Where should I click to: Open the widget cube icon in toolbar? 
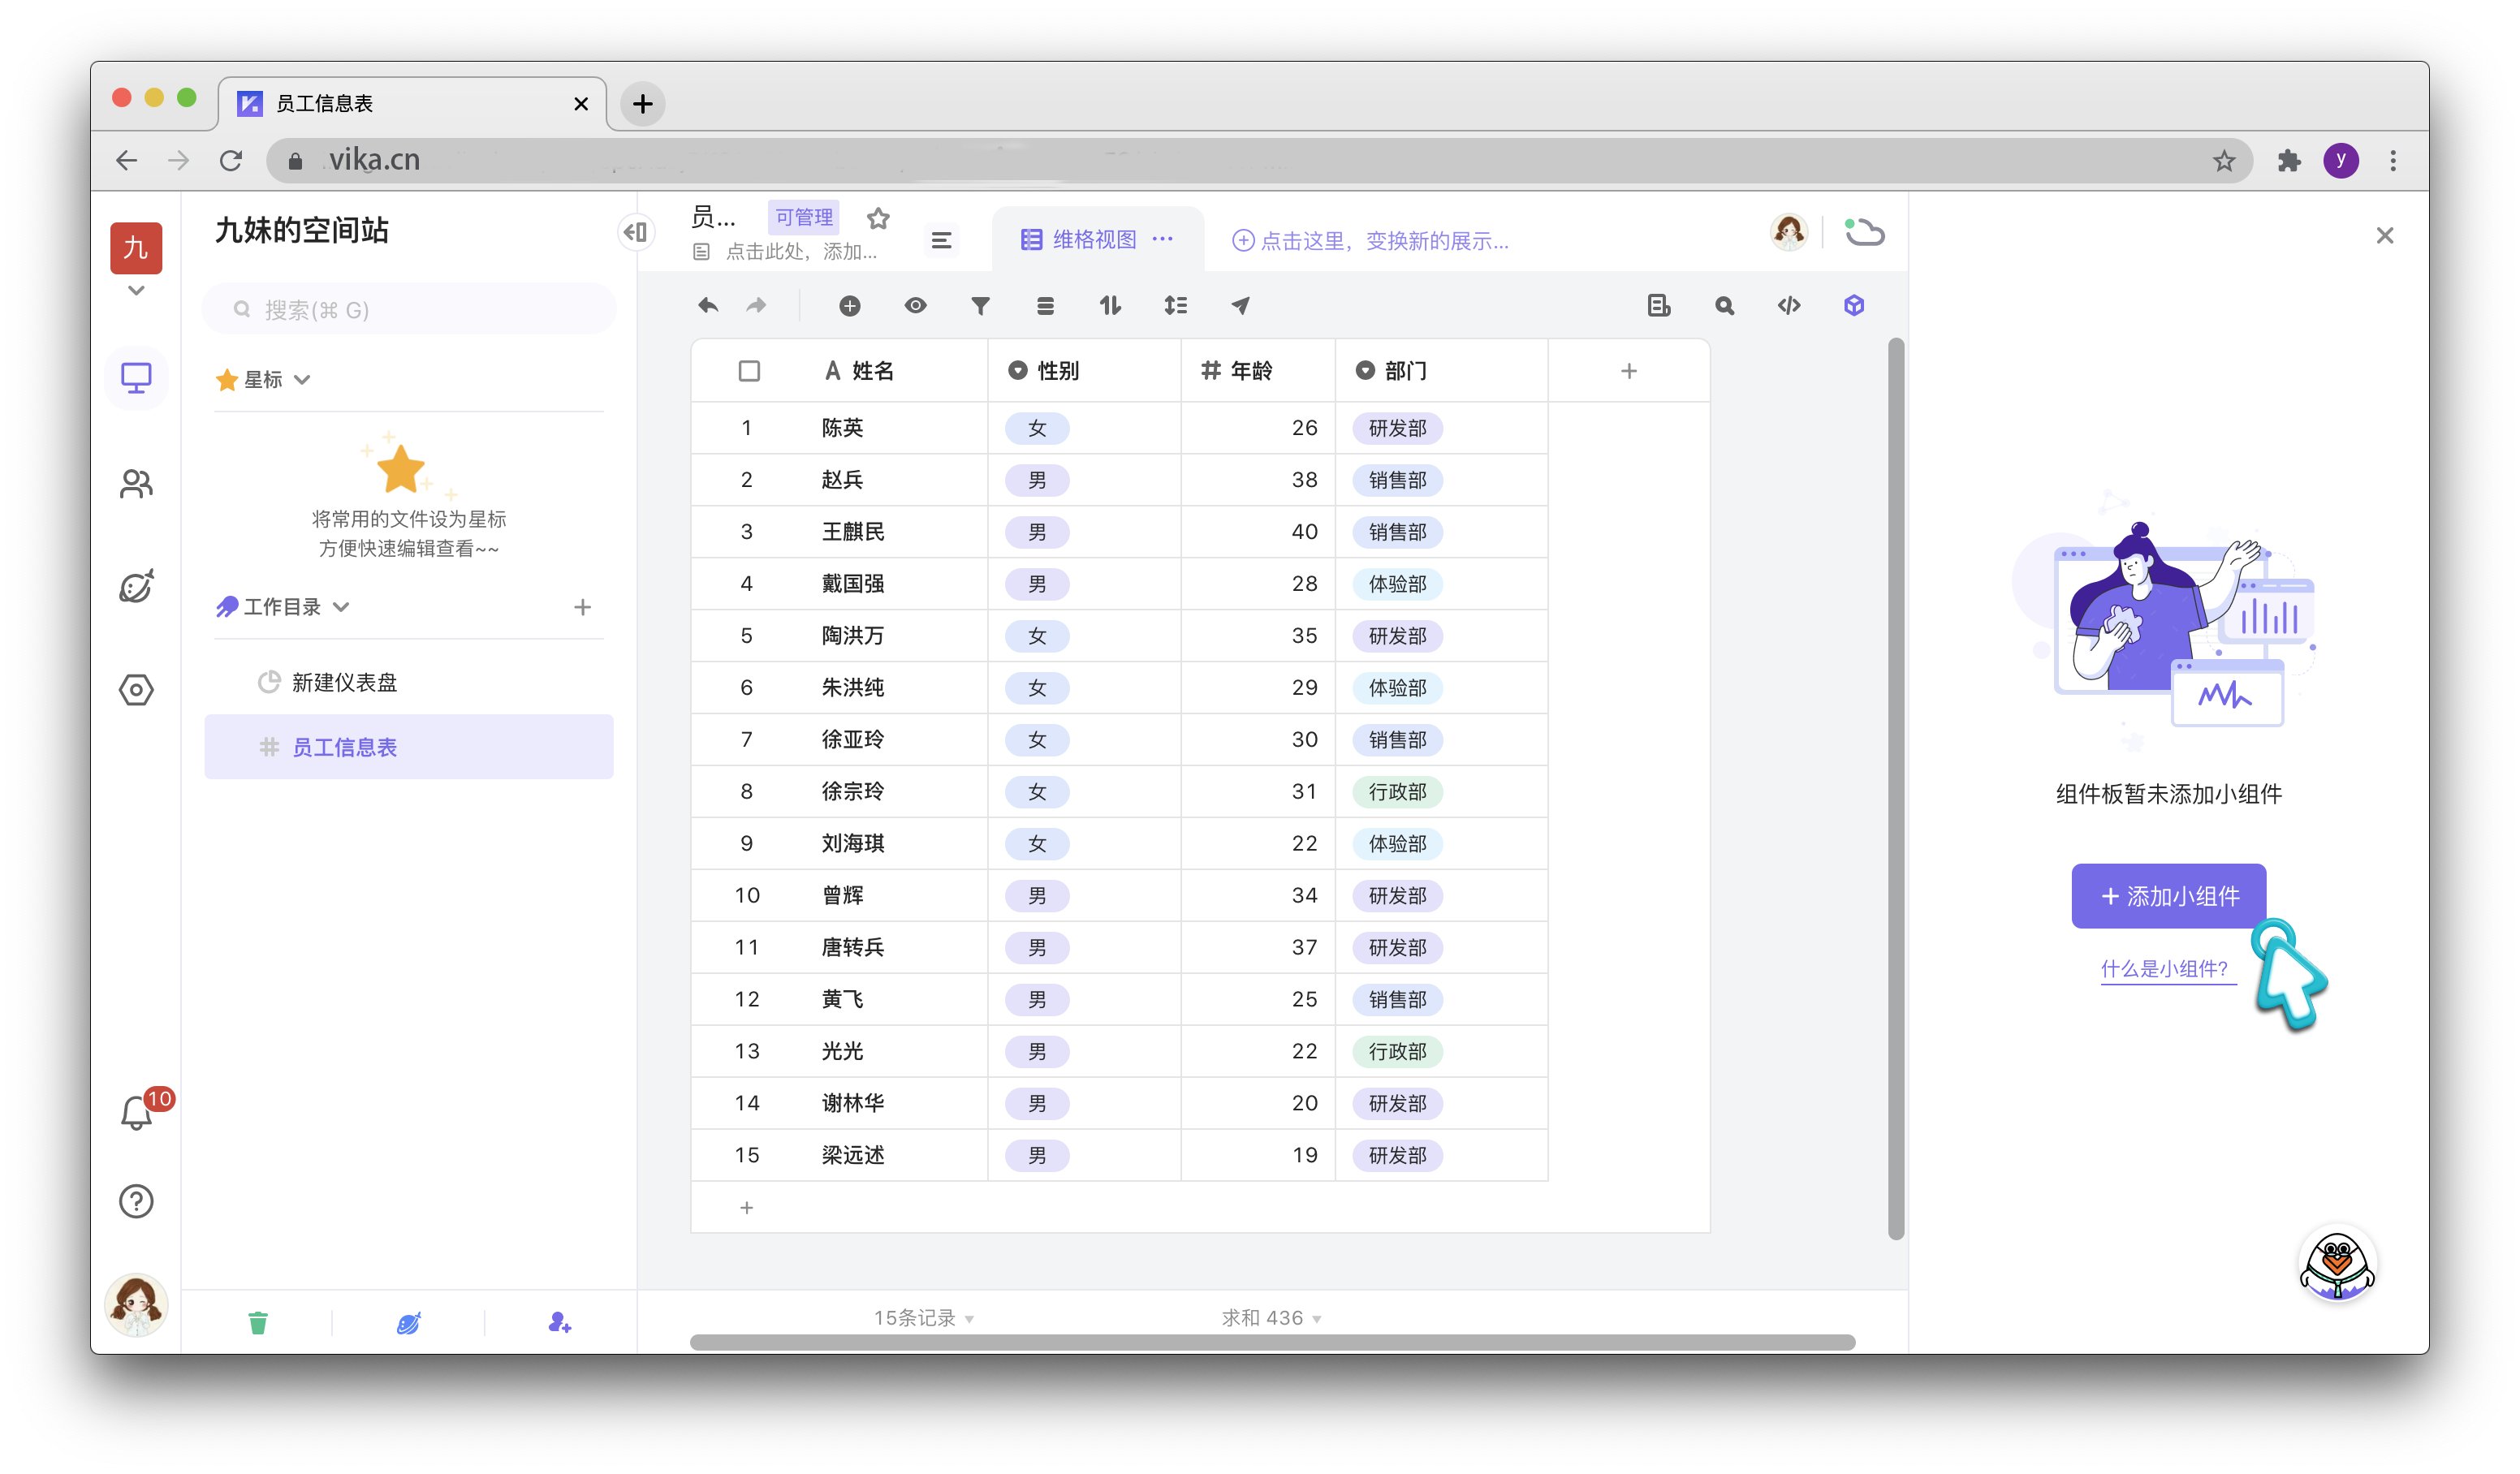pyautogui.click(x=1853, y=306)
